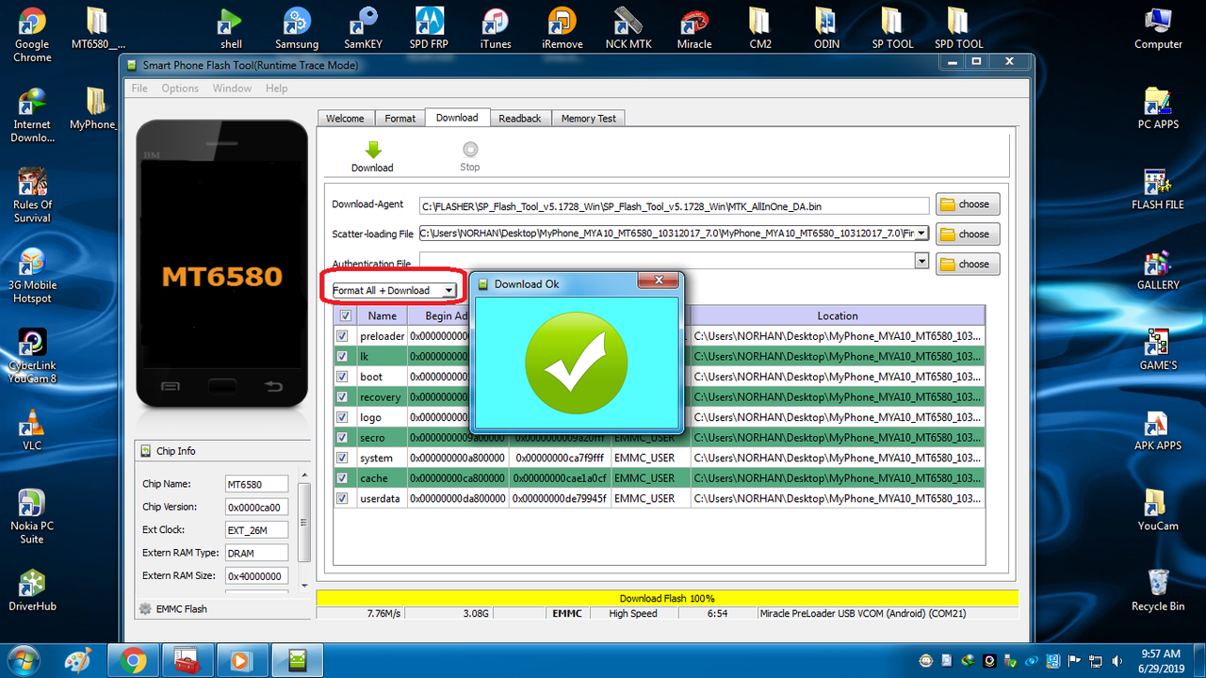The image size is (1206, 678).
Task: Open the FLASH FILE shortcut
Action: 1158,188
